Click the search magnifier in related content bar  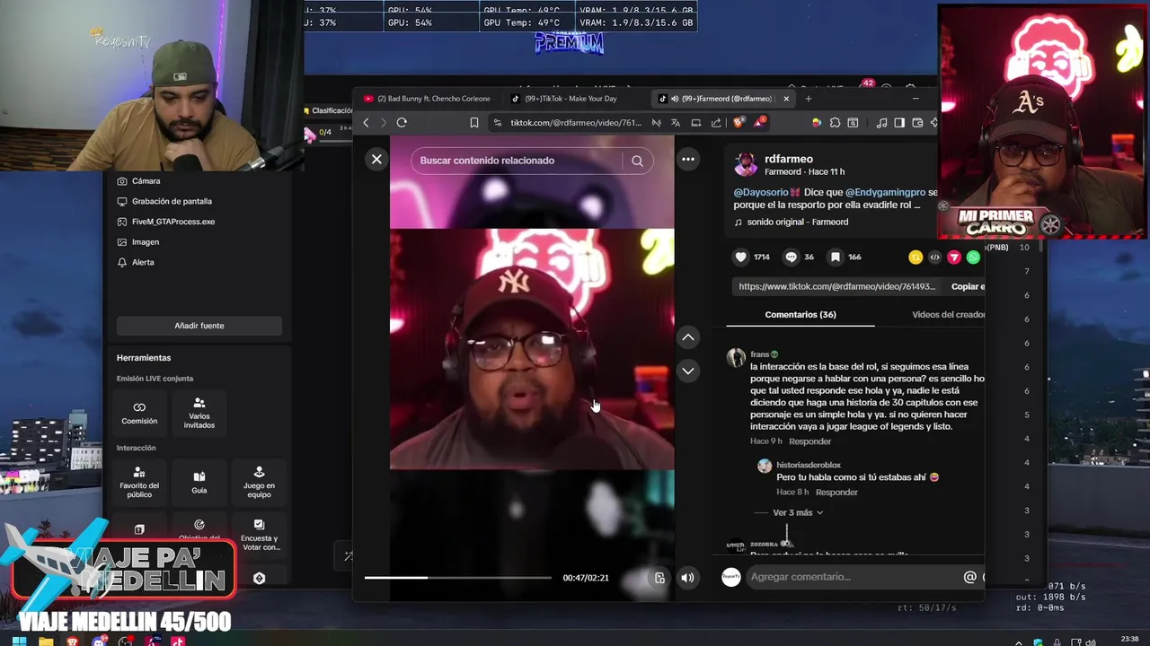(x=637, y=161)
